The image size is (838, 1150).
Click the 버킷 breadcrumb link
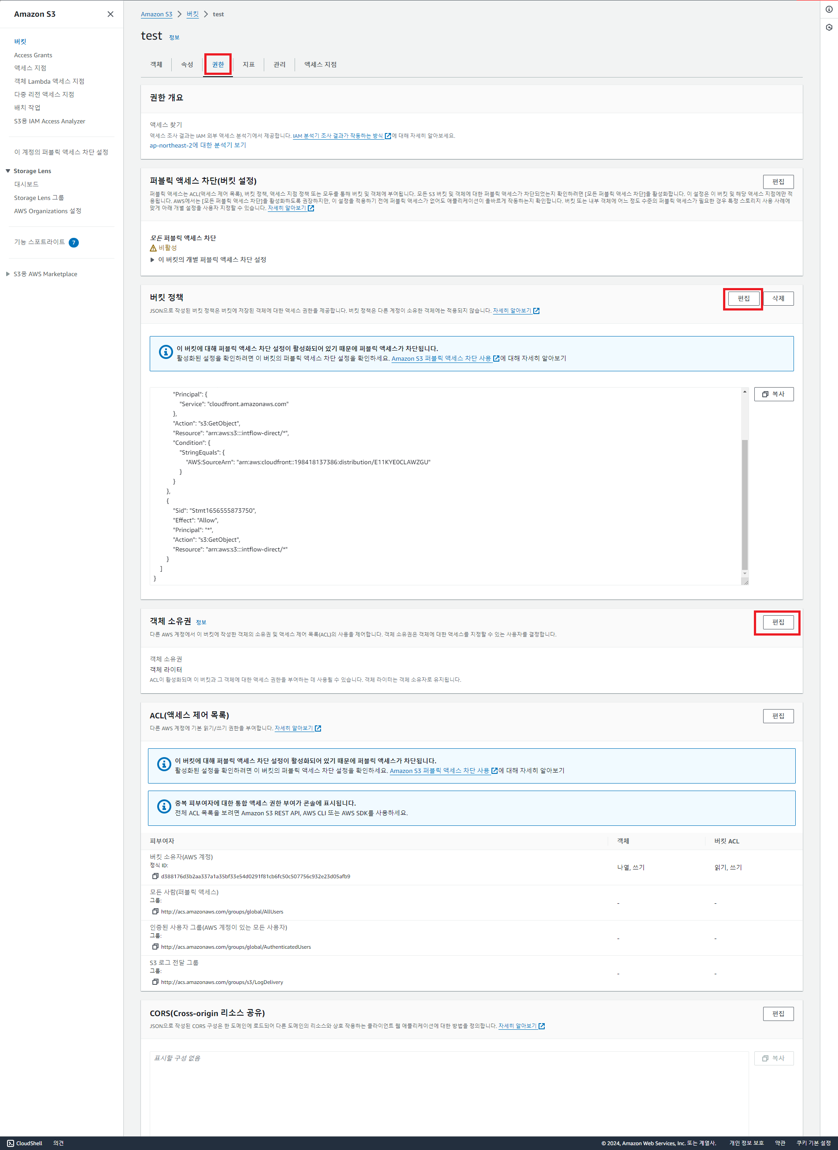(193, 14)
